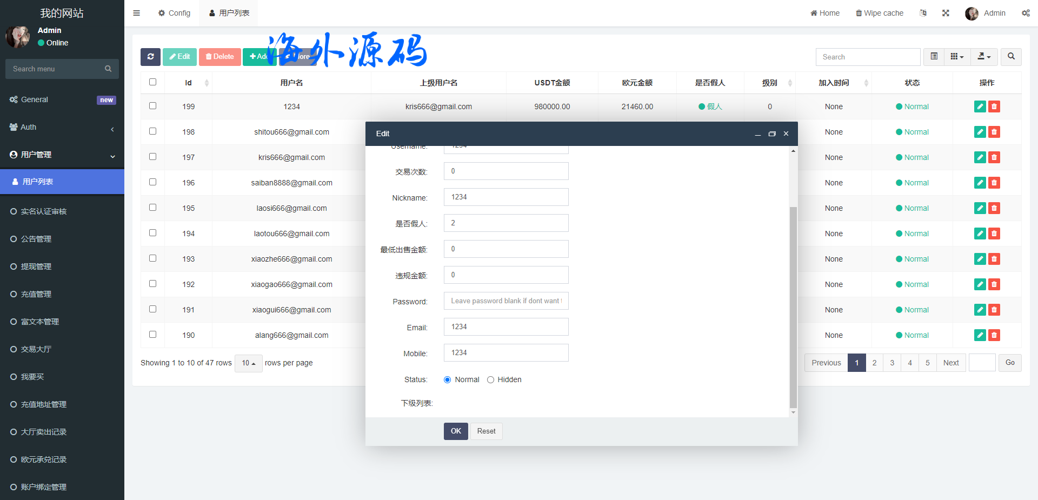Click the green edit icon for row 199
Image resolution: width=1038 pixels, height=500 pixels.
980,106
